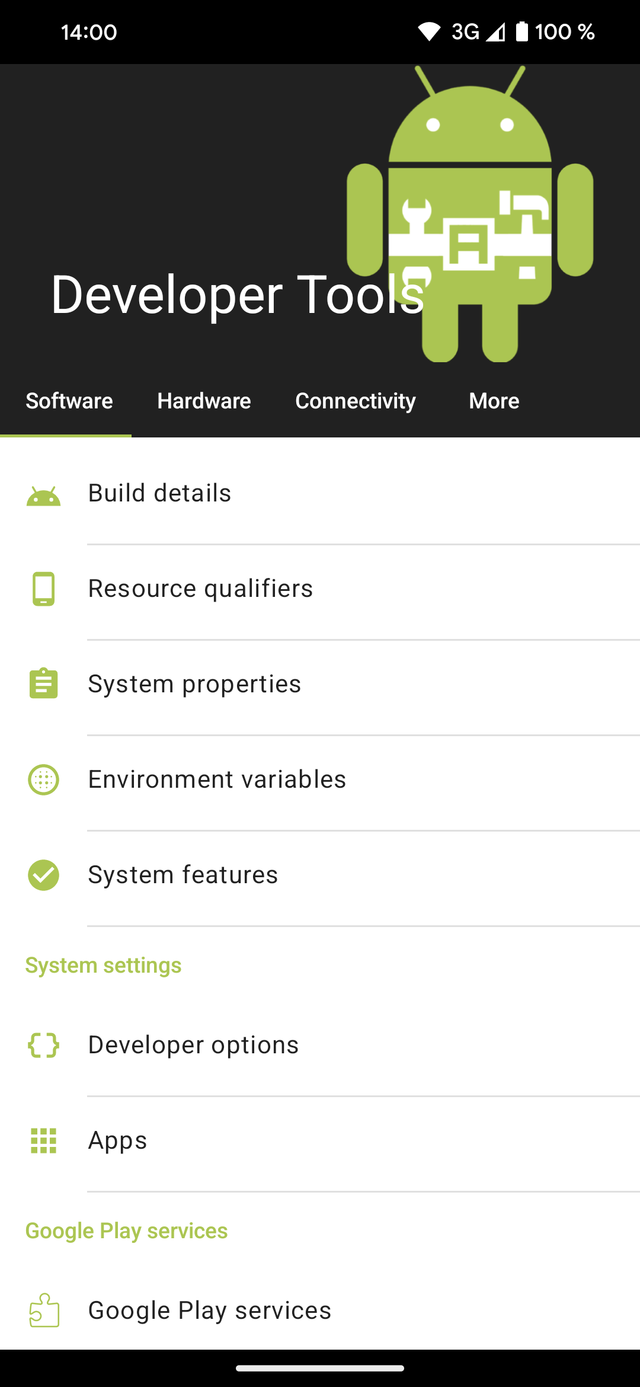Tap the dotted circle Environment variables icon
Viewport: 640px width, 1387px height.
(x=43, y=779)
